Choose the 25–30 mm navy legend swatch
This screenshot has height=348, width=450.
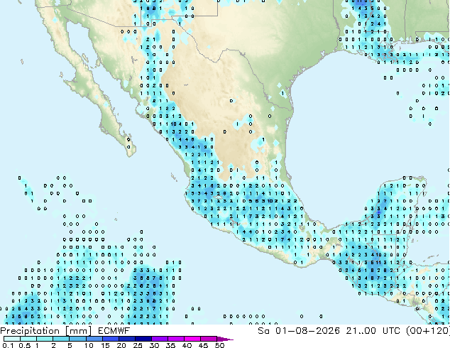point(143,339)
